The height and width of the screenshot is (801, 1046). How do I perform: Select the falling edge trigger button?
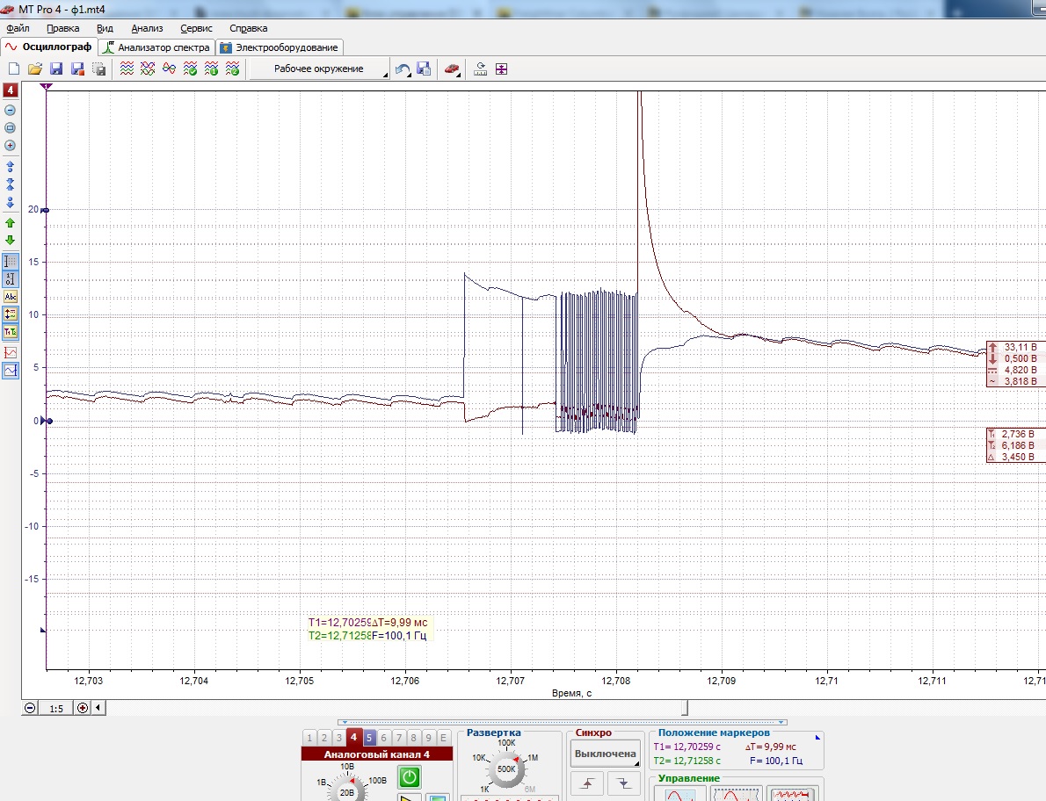[624, 783]
